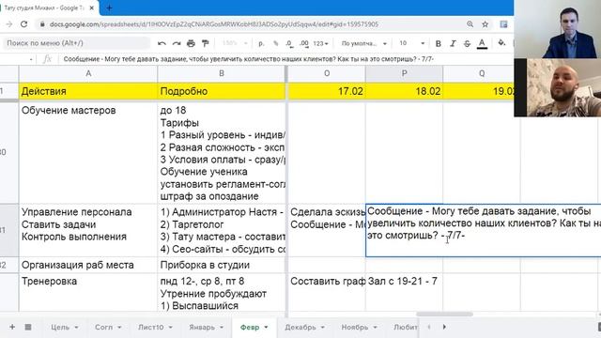
Task: Open the Лист10 tab dropdown arrow
Action: [x=170, y=328]
